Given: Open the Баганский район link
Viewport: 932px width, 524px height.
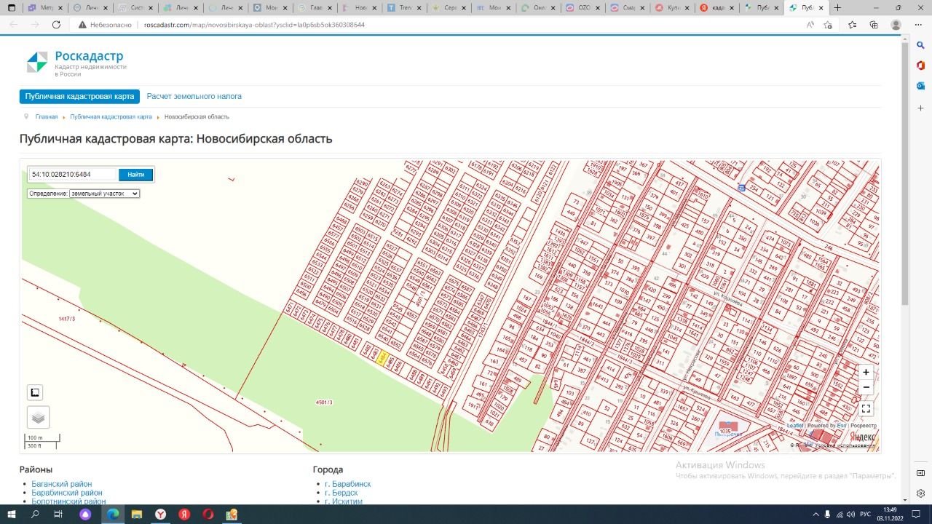Looking at the screenshot, I should click(x=62, y=484).
